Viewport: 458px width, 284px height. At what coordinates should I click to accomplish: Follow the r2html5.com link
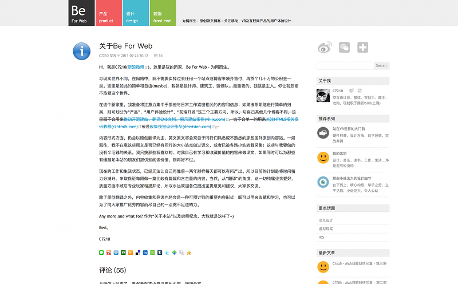tap(119, 127)
